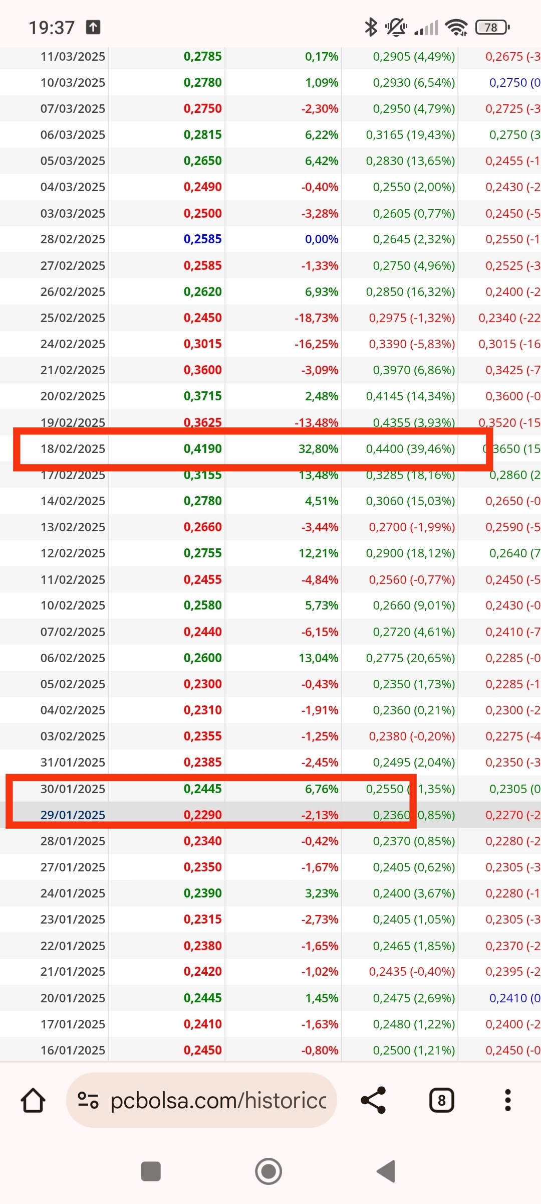Select the -3,44% change value

pos(320,527)
